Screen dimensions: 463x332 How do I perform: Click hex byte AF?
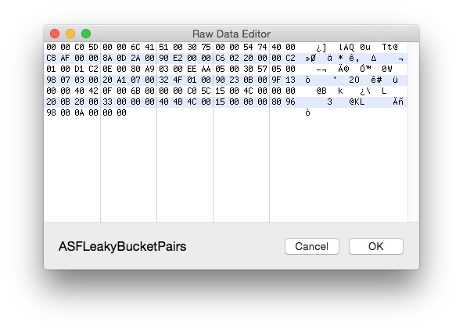coord(65,58)
